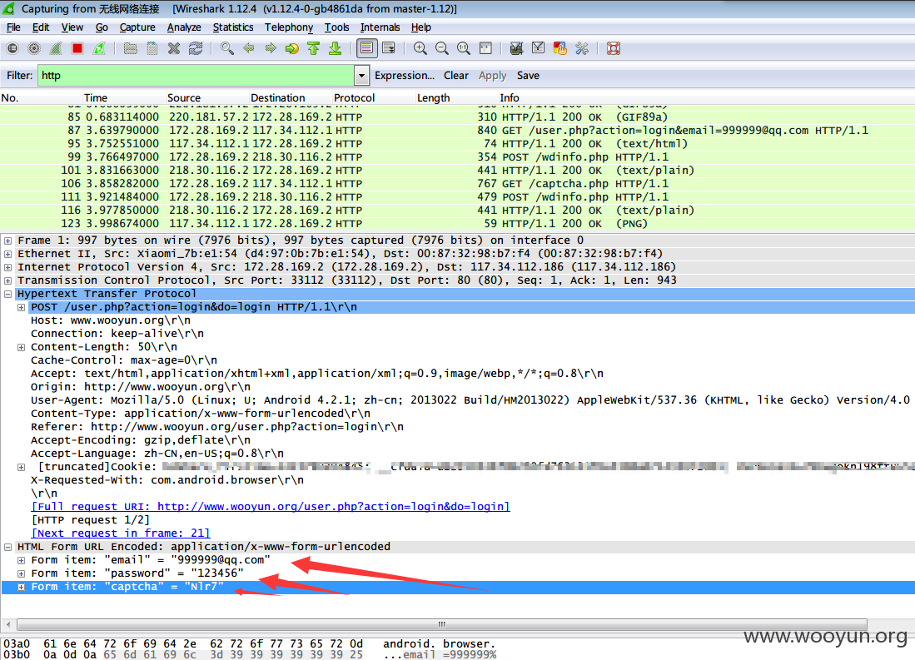Expand the POST /user.php request line

click(21, 308)
